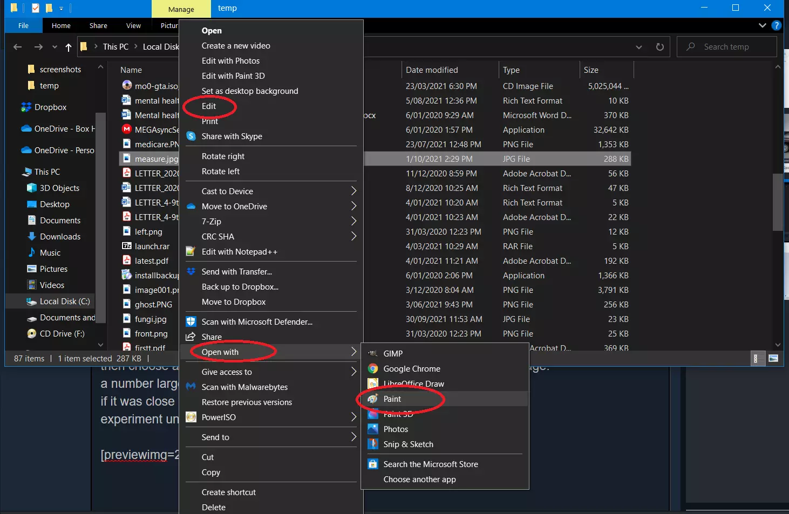Image resolution: width=789 pixels, height=514 pixels.
Task: Click This PC in the address breadcrumb
Action: tap(115, 47)
